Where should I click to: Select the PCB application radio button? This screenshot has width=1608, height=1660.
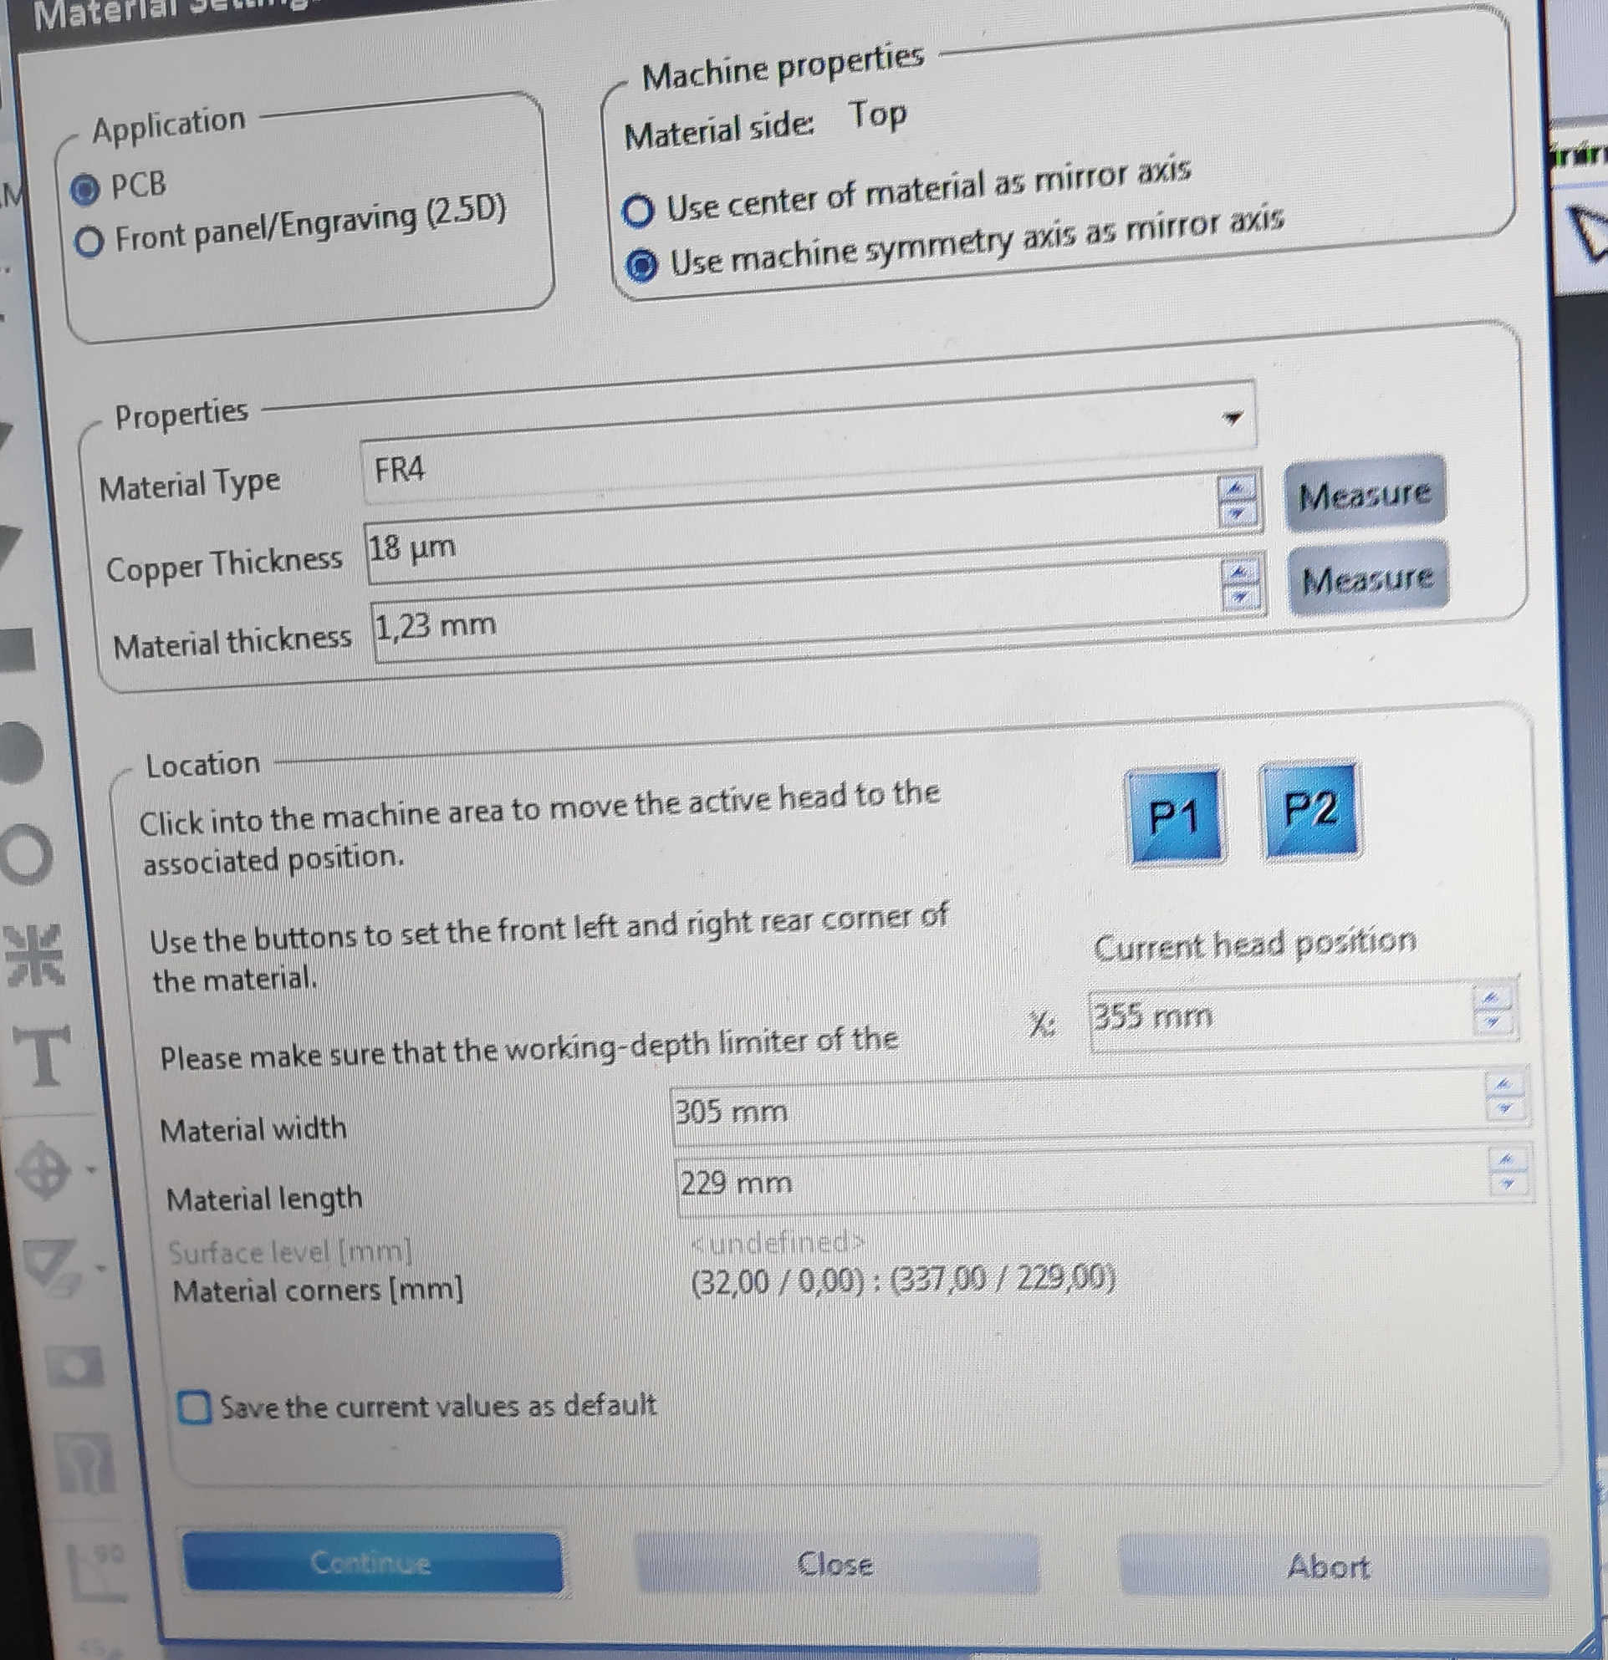click(84, 190)
